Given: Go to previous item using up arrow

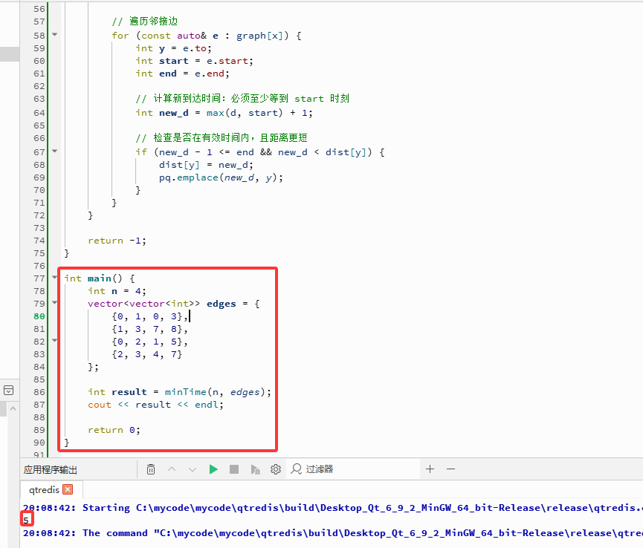Looking at the screenshot, I should click(x=172, y=469).
